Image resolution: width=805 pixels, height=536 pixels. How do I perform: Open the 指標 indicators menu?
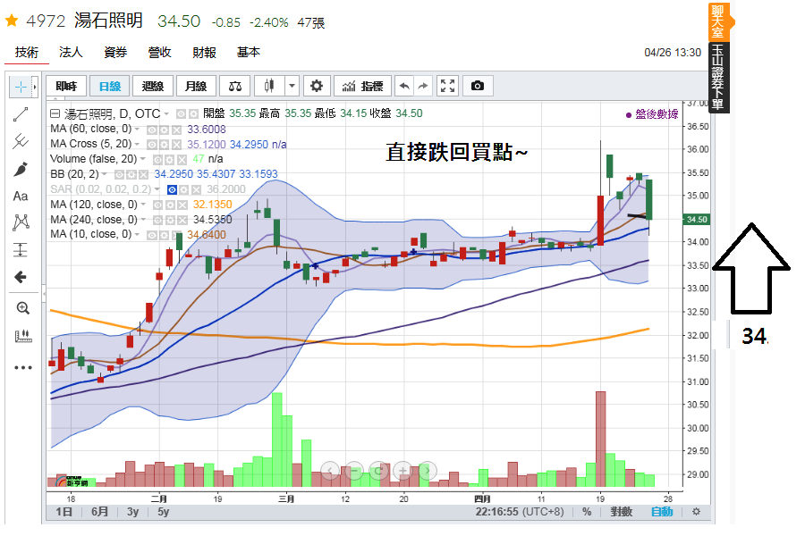tap(362, 86)
